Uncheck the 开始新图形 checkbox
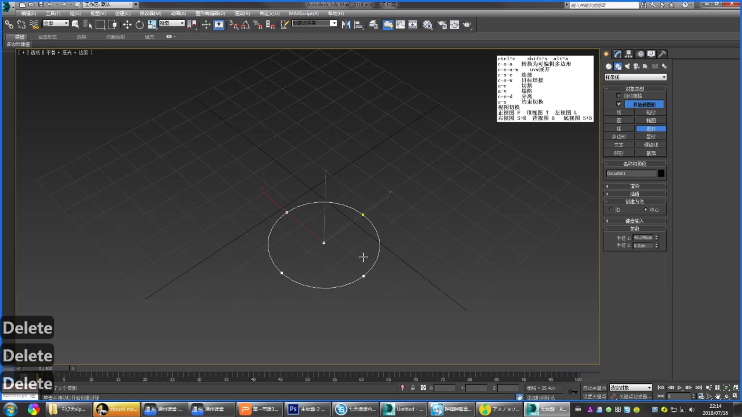Screen dimensions: 742x417 (619, 104)
